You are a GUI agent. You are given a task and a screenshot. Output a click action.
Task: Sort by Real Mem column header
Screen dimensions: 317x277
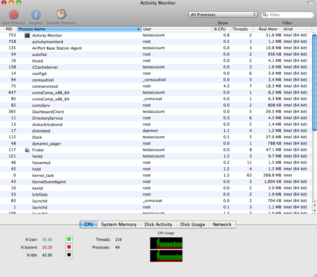(268, 29)
